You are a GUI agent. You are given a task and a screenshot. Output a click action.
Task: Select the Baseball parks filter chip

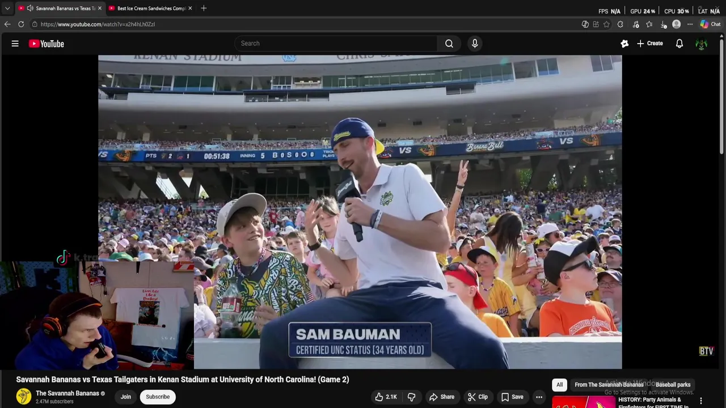tap(673, 385)
